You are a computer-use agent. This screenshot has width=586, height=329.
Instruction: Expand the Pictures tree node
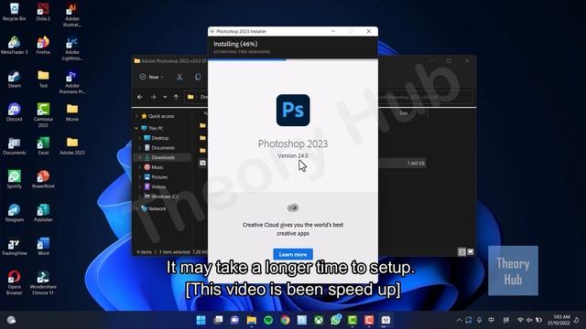tap(140, 176)
